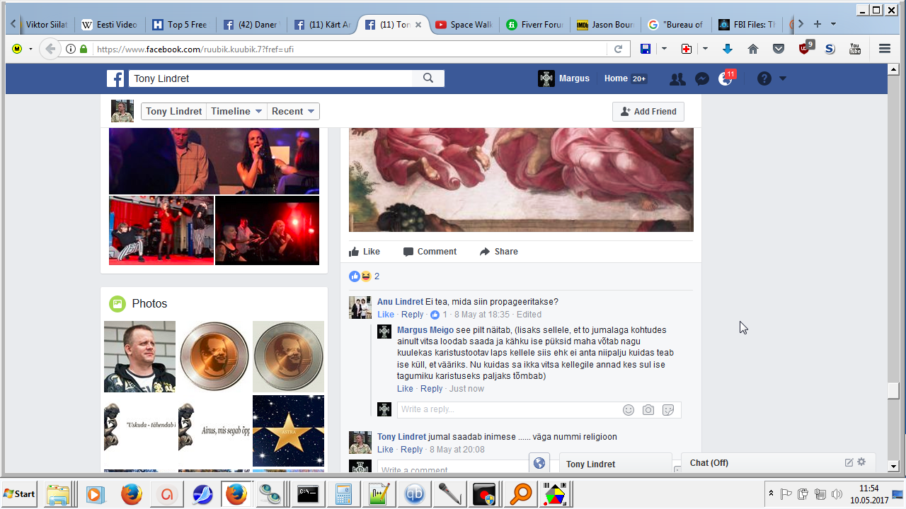Like Margus Meigo's reply
The image size is (906, 509).
click(x=405, y=389)
